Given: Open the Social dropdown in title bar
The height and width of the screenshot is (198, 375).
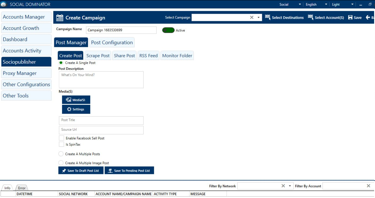Looking at the screenshot, I should pyautogui.click(x=290, y=4).
